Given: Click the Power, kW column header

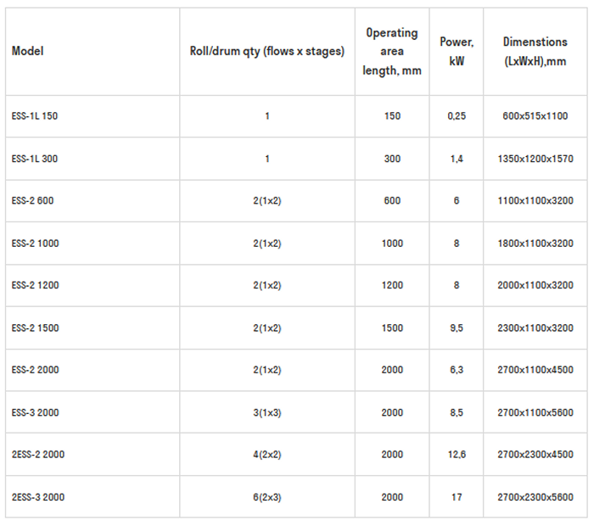Looking at the screenshot, I should pyautogui.click(x=457, y=51).
